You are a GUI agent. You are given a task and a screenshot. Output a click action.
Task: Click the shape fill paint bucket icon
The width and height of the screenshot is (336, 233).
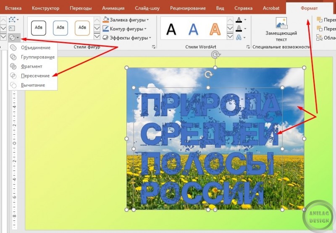pyautogui.click(x=106, y=19)
